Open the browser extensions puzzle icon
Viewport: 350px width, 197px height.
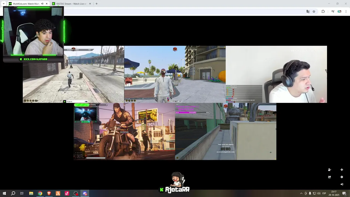tap(323, 11)
